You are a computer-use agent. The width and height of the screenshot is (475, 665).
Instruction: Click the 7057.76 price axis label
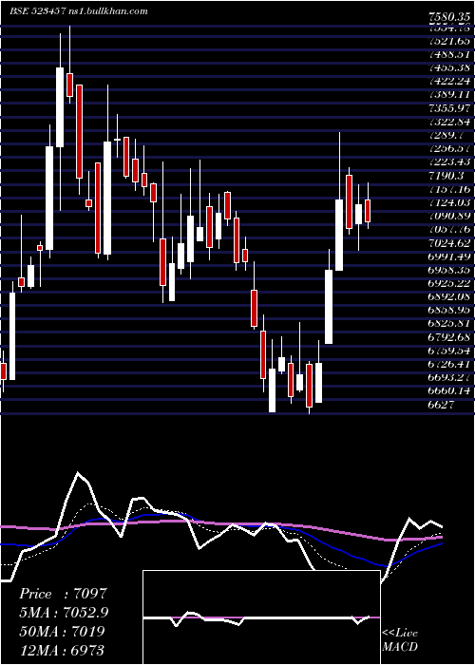[x=449, y=230]
